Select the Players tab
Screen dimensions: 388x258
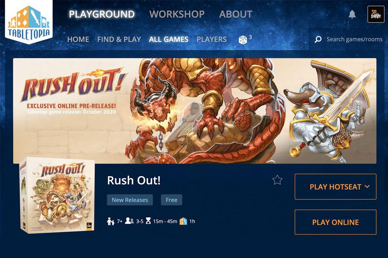click(211, 39)
